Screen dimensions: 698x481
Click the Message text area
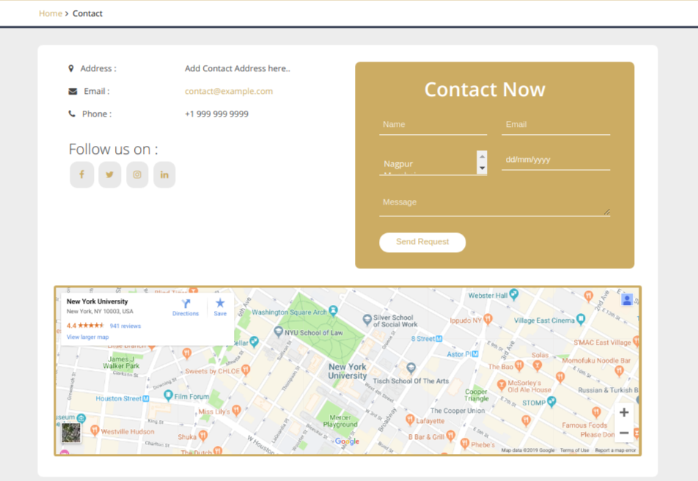(495, 202)
